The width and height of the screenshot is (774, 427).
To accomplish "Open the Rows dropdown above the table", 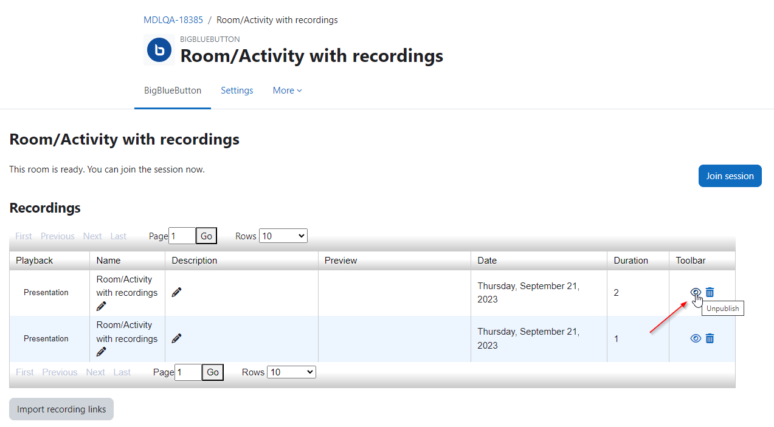I will 283,236.
